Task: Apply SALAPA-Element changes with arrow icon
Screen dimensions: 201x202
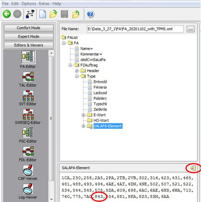Action: point(194,168)
